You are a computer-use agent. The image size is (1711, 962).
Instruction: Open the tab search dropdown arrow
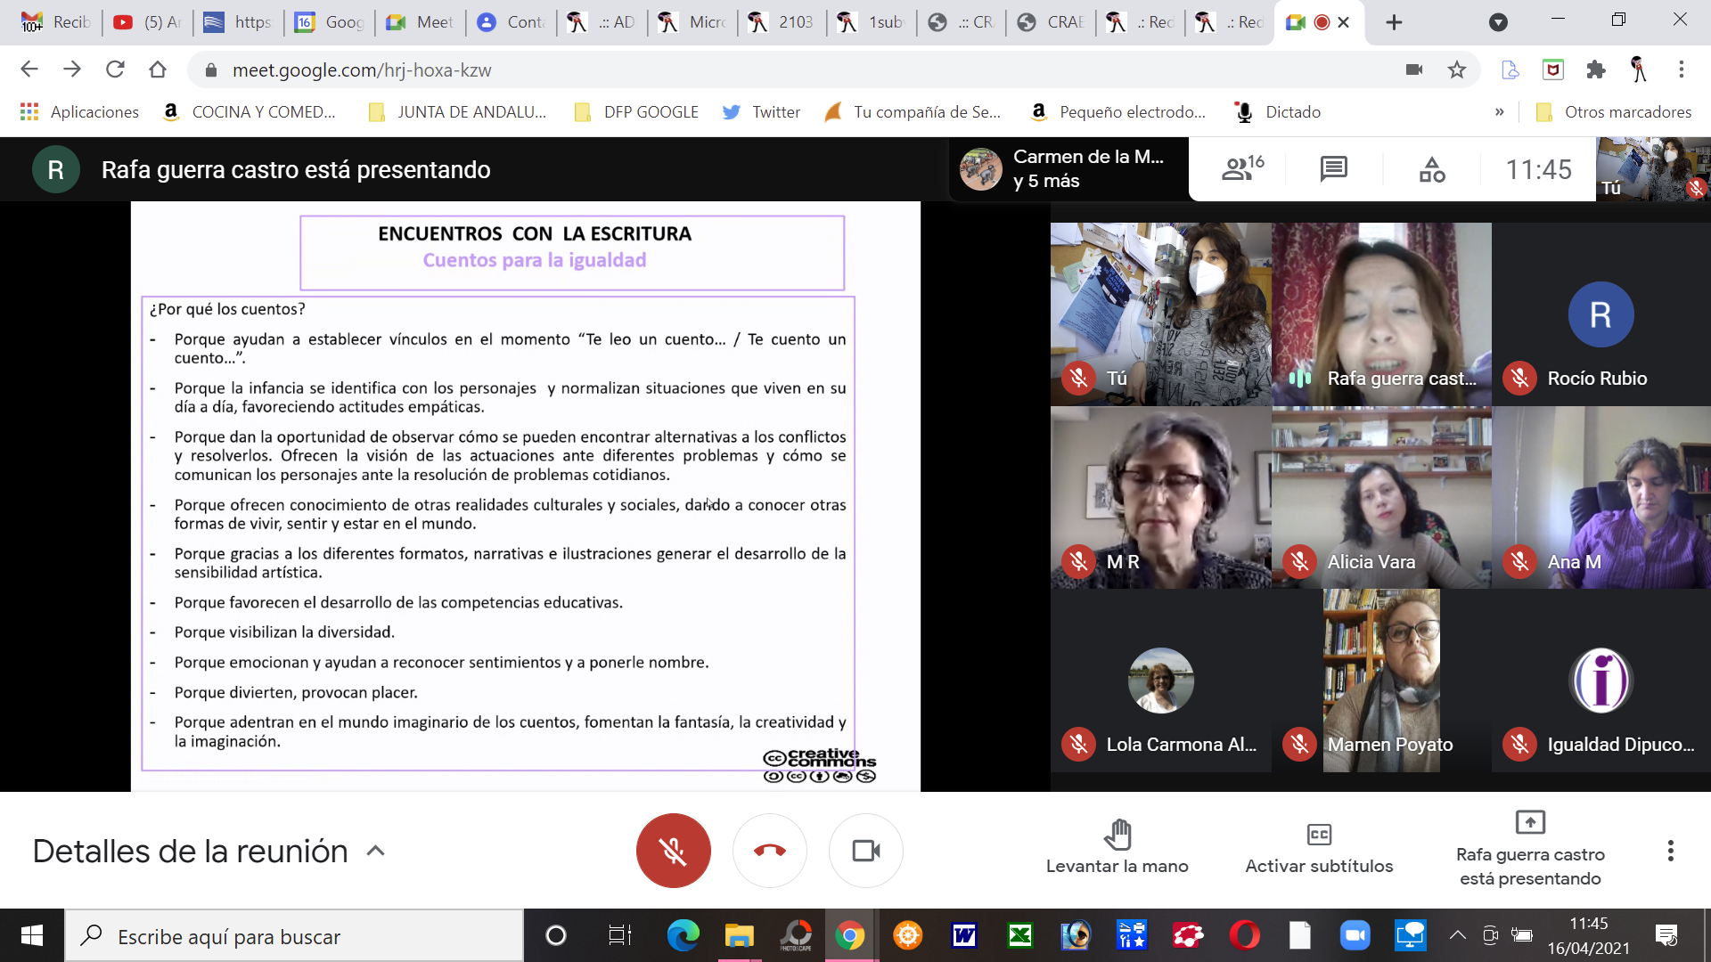(1498, 22)
